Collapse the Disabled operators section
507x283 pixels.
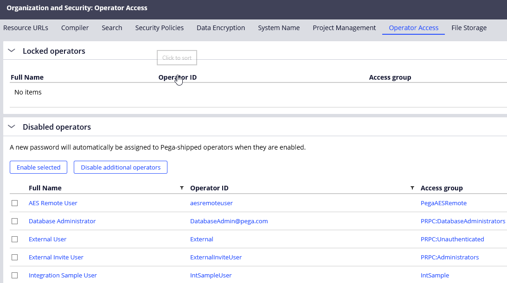pyautogui.click(x=12, y=127)
